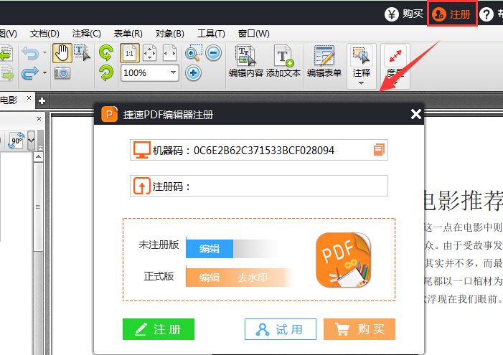Click the 试用 trial button
This screenshot has width=503, height=355.
281,329
